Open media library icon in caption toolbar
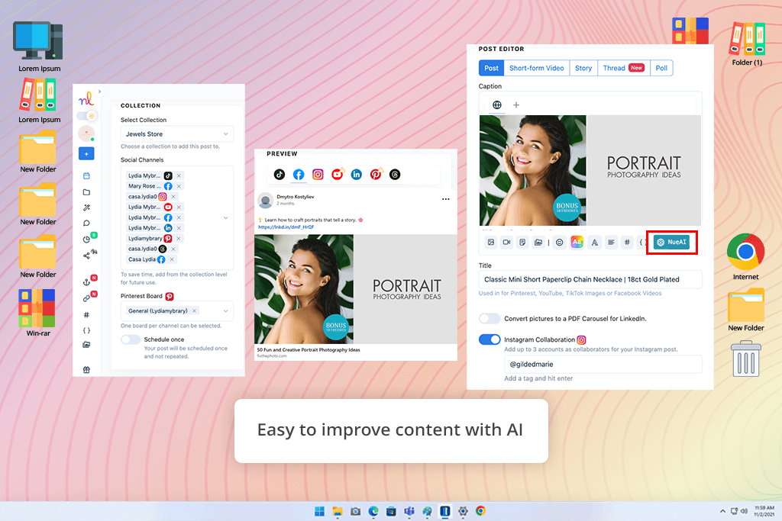The height and width of the screenshot is (521, 782). point(538,243)
